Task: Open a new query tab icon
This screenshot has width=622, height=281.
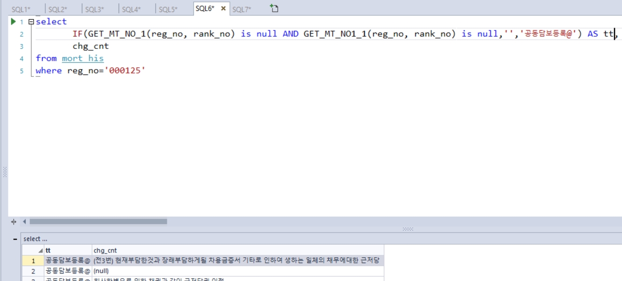Action: coord(274,8)
